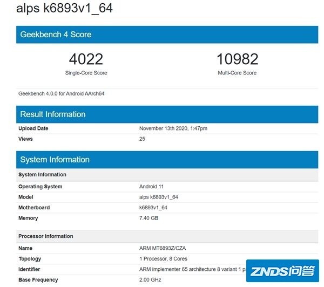Click the Topology label

30,259
